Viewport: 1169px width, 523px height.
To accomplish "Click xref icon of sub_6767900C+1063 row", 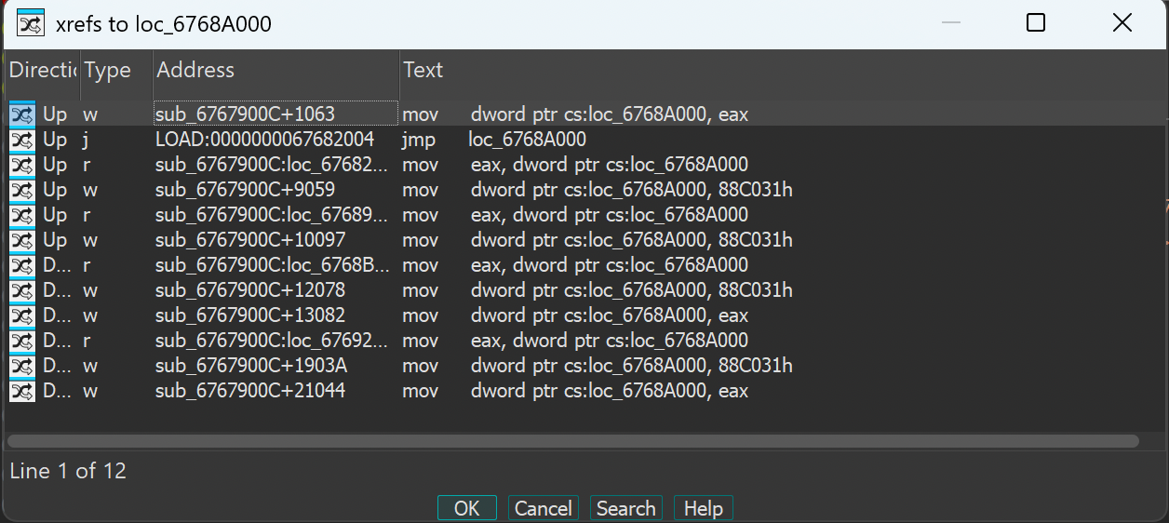I will click(x=22, y=114).
